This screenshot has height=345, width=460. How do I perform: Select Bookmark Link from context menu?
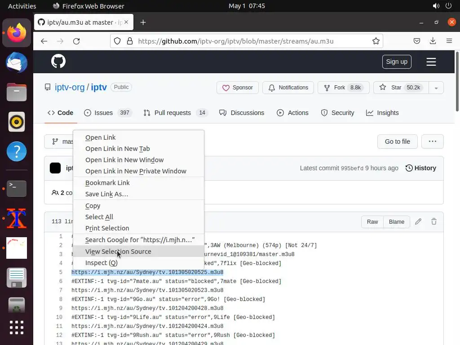coord(138,183)
